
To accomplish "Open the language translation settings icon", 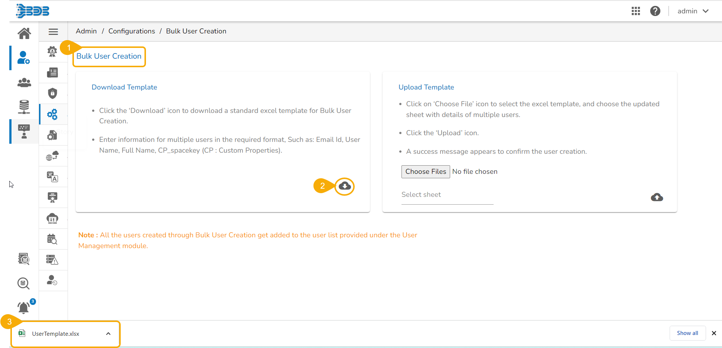I will (x=52, y=177).
